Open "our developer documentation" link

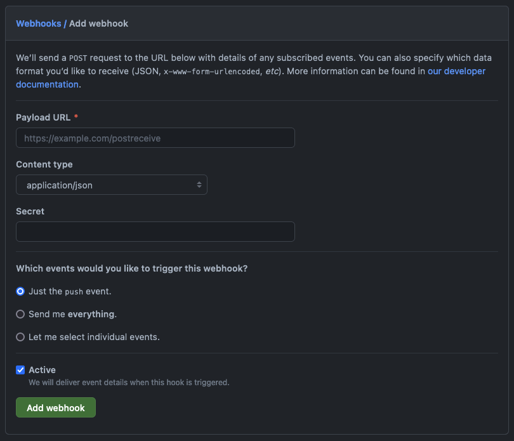click(456, 71)
